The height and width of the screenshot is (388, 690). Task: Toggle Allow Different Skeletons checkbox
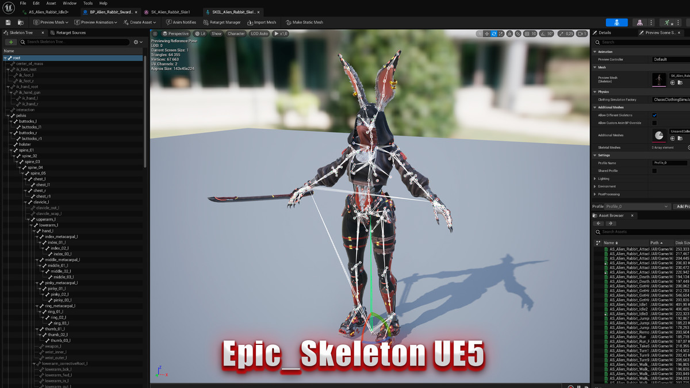pyautogui.click(x=654, y=115)
